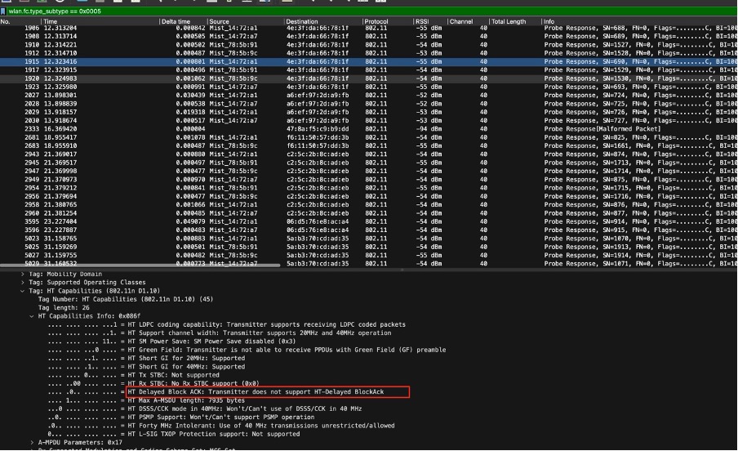
Task: Select malformed packet 2333 with -94 dBm
Action: coord(369,129)
